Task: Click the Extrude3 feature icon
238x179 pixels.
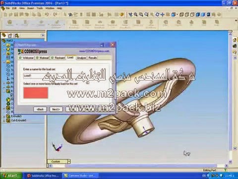Action: pyautogui.click(x=8, y=116)
